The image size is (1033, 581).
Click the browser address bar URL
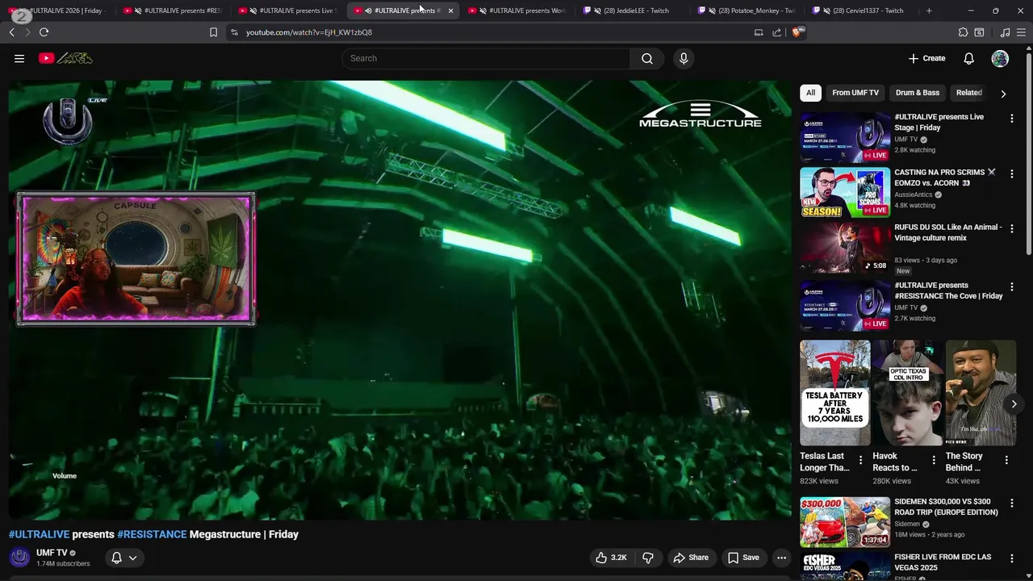(309, 32)
